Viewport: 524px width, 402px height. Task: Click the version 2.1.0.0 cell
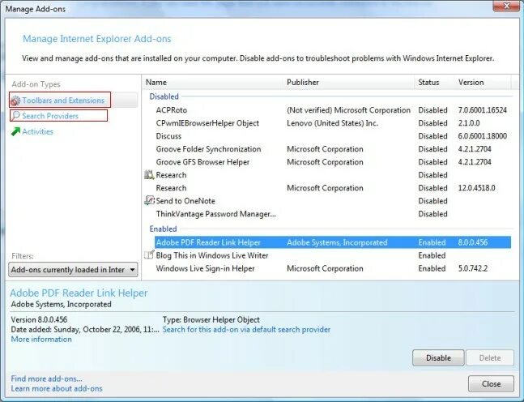point(469,123)
